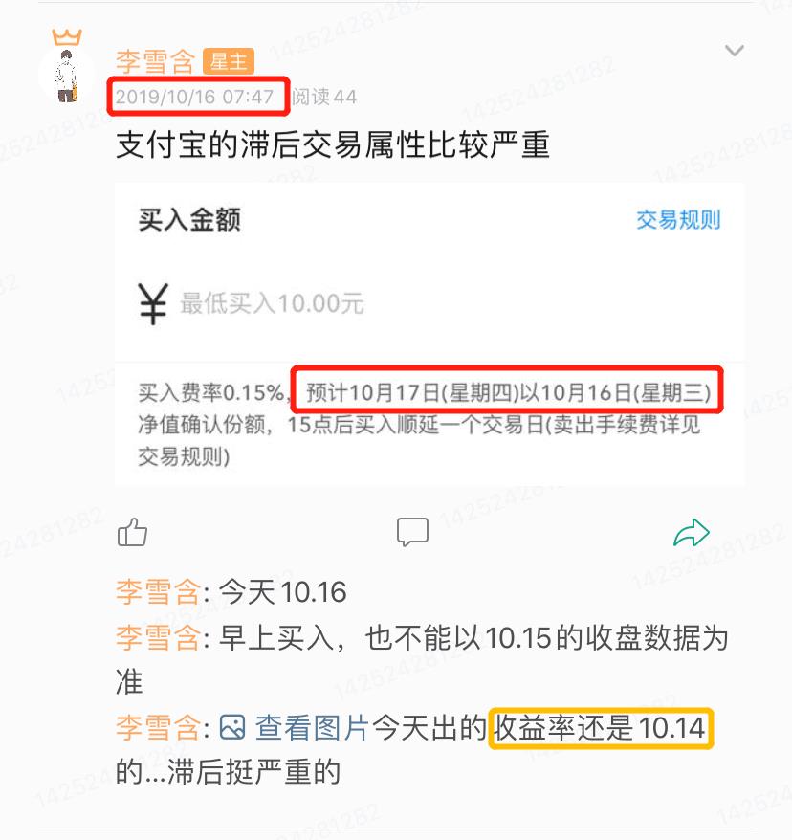This screenshot has height=840, width=792.
Task: Open 李雪含's profile avatar
Action: coord(67,76)
